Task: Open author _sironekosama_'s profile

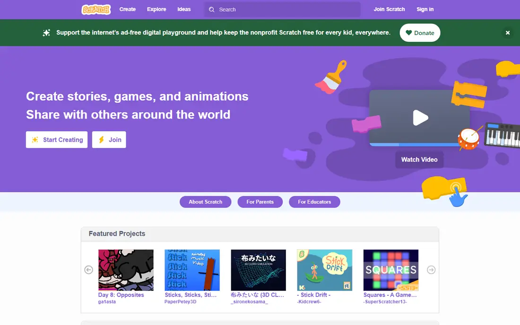Action: point(250,302)
